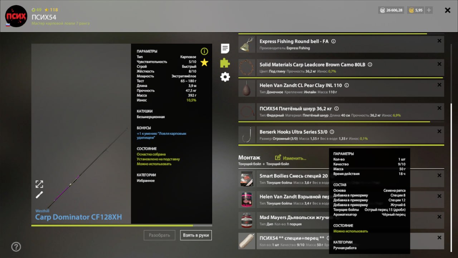Remove Helen Van Zandt Взрывной boilie
Viewport: 458px width, 258px height.
439,196
